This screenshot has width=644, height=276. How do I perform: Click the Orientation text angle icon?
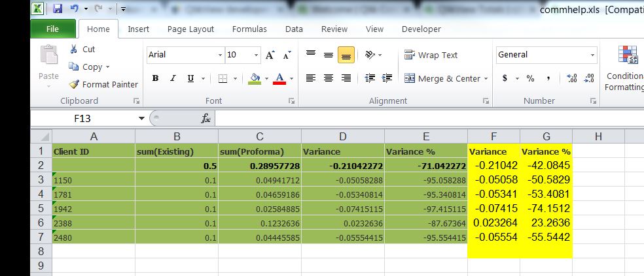pyautogui.click(x=370, y=54)
